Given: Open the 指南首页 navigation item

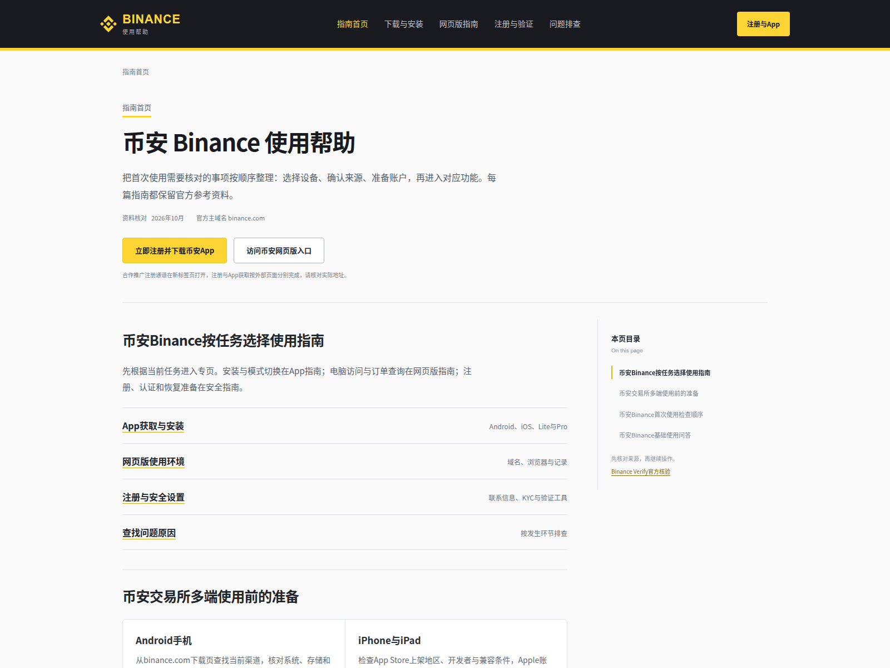Looking at the screenshot, I should 353,24.
